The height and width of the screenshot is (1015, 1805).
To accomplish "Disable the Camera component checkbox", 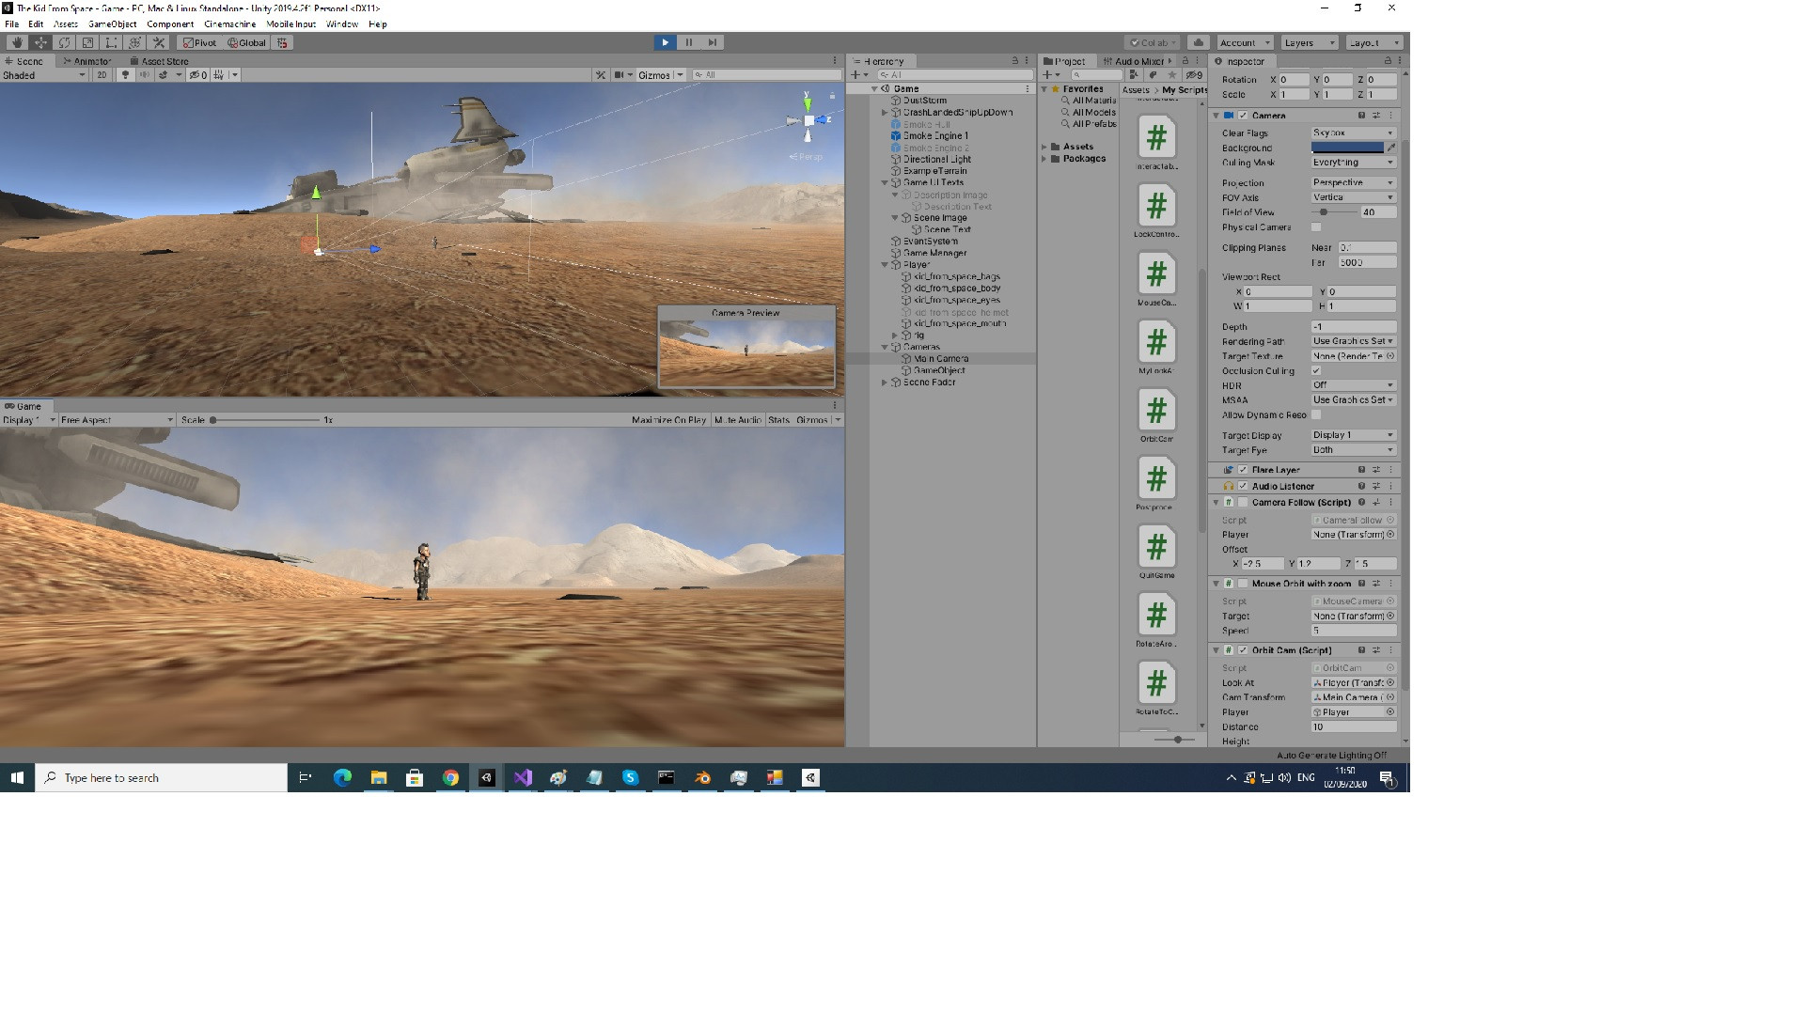I will (1243, 116).
